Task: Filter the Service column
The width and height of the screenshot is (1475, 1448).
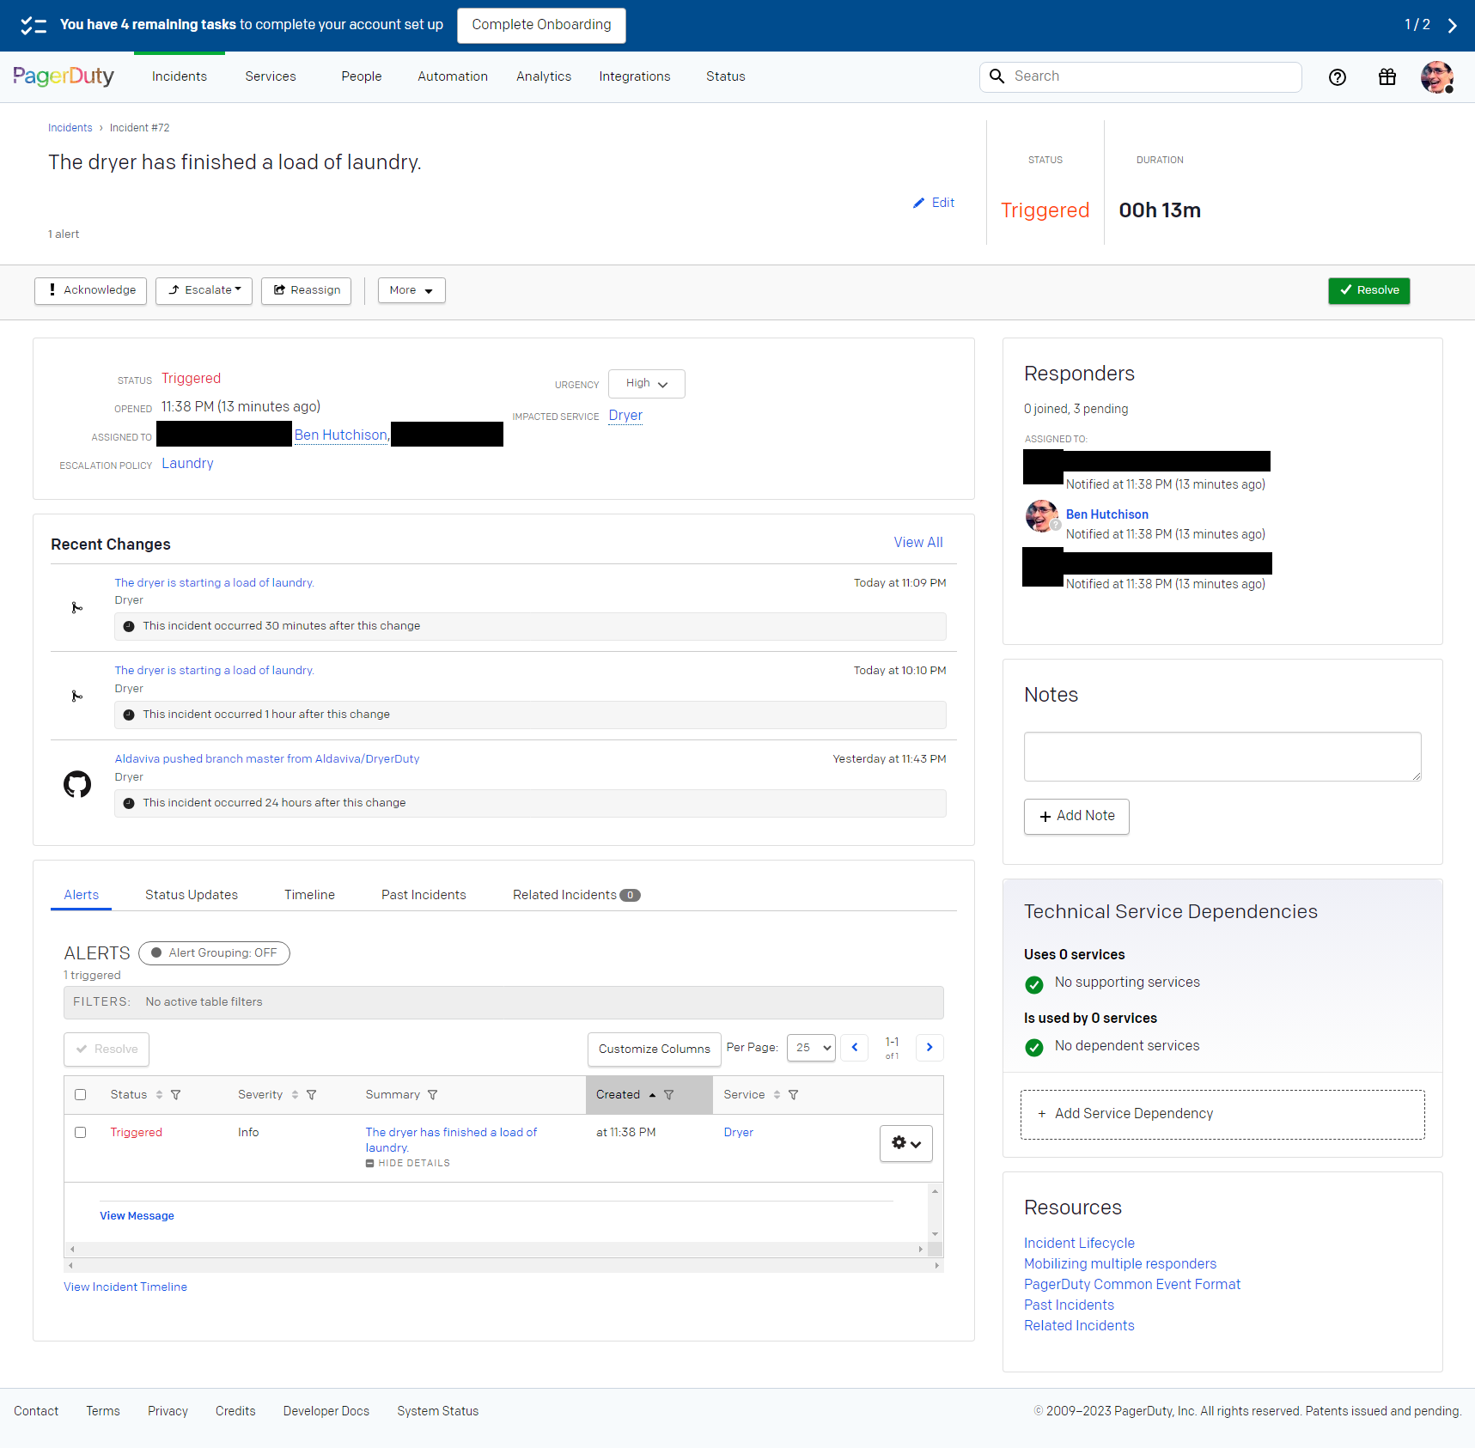Action: 794,1095
